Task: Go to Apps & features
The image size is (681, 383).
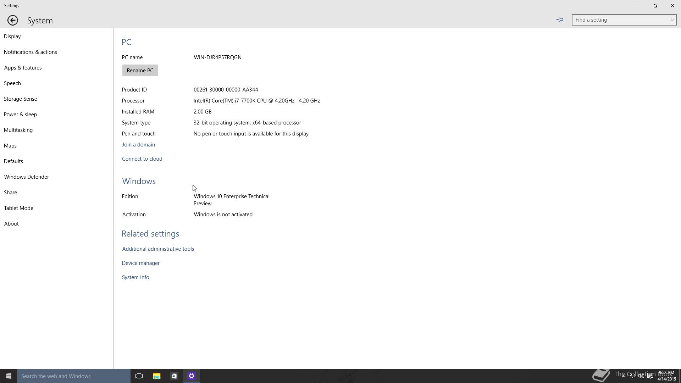Action: click(x=23, y=68)
